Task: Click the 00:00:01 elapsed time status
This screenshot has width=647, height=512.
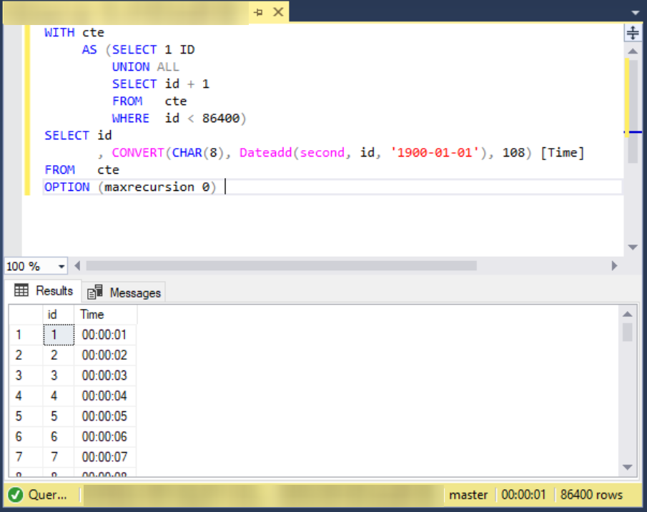Action: tap(523, 495)
